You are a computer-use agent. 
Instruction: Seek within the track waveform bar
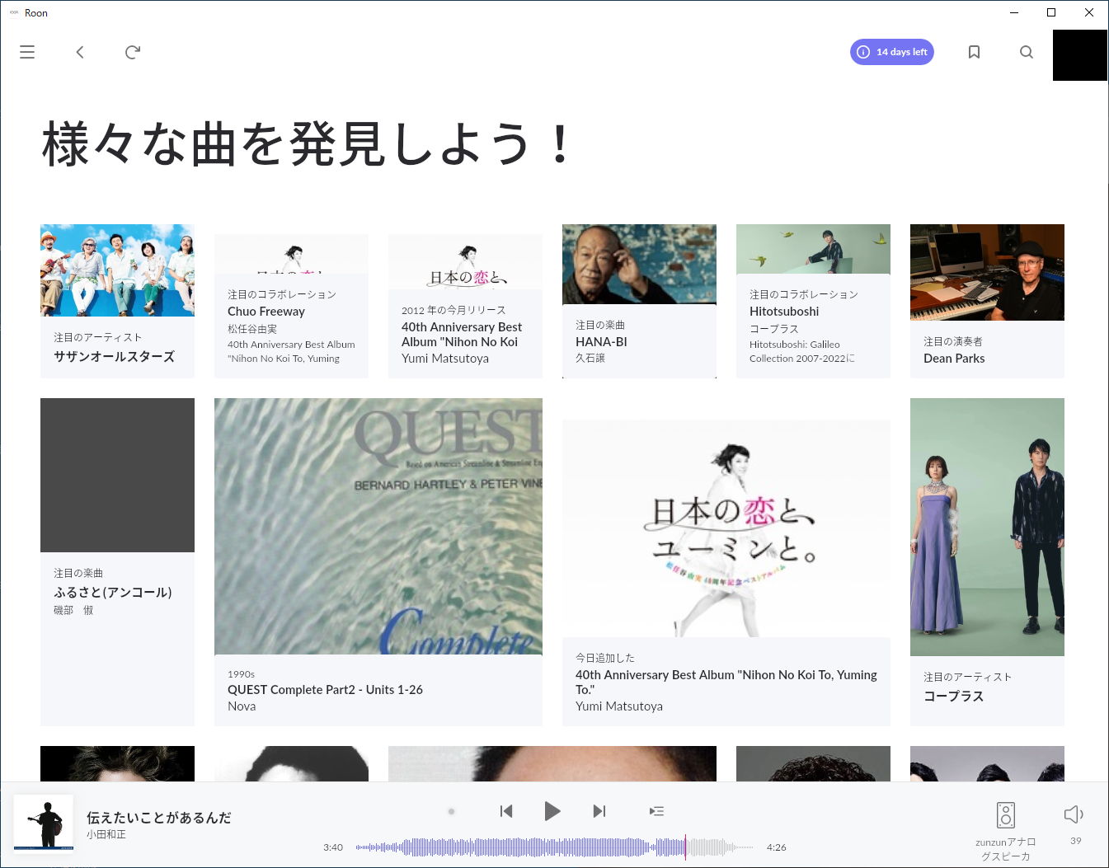click(x=554, y=847)
